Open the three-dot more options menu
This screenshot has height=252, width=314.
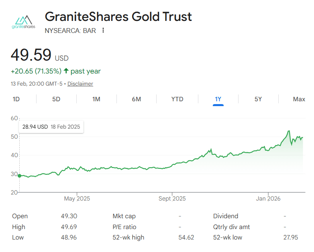click(x=103, y=30)
